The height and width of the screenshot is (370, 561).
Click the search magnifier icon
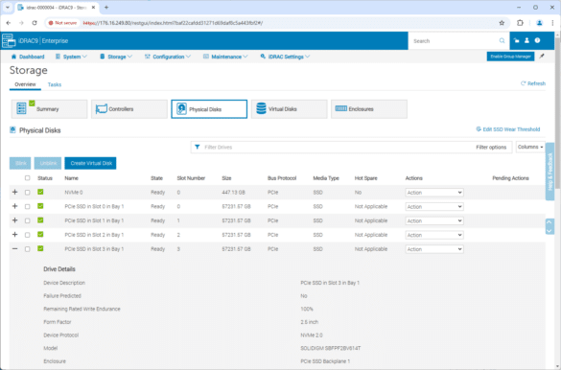[502, 41]
